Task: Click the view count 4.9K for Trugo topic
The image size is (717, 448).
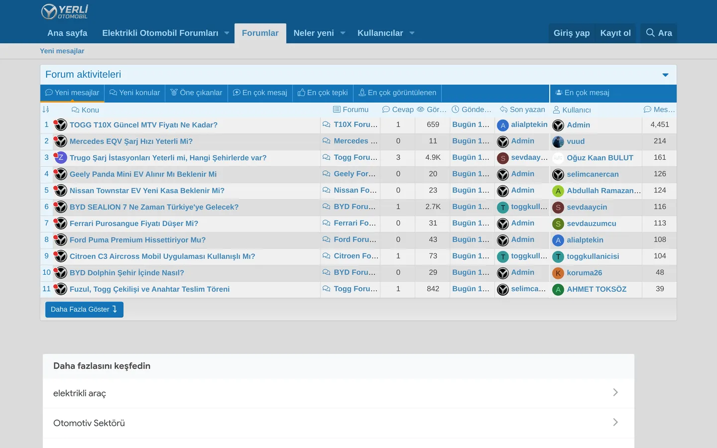Action: [x=433, y=157]
